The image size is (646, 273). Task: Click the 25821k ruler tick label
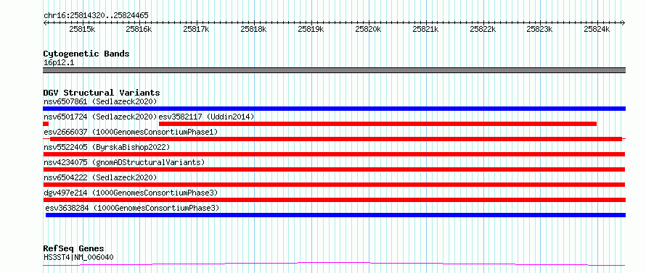(x=425, y=29)
